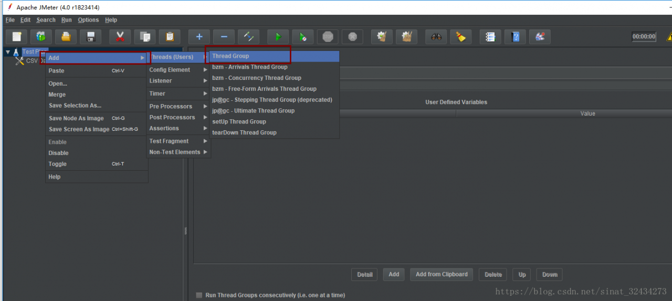
Task: Expand the Timer submenu
Action: pyautogui.click(x=178, y=94)
